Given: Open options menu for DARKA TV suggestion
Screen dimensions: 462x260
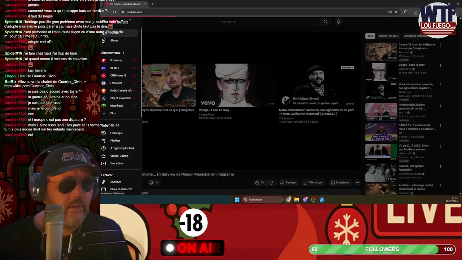Looking at the screenshot, I should (440, 126).
